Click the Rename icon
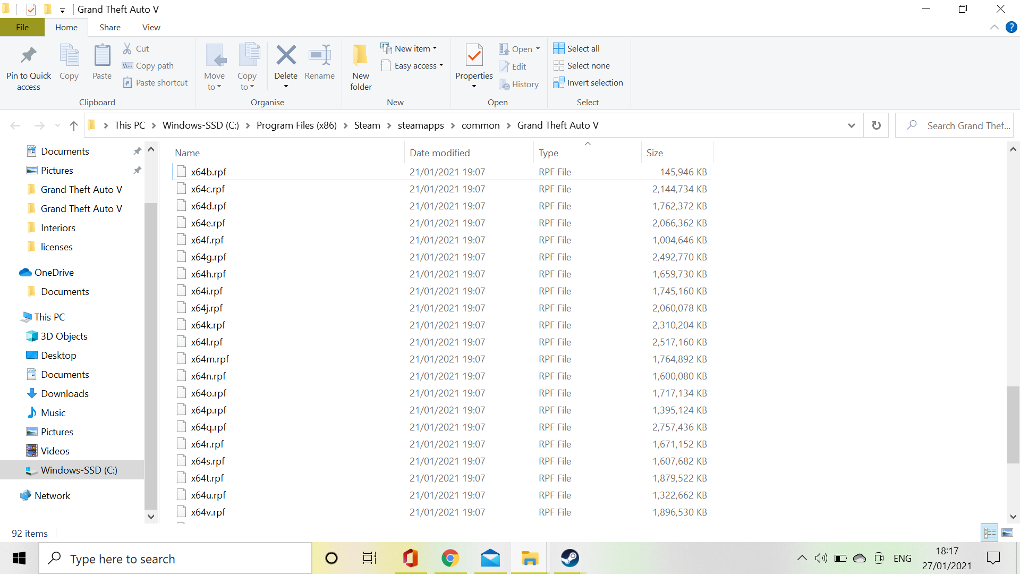Viewport: 1020px width, 574px height. click(x=319, y=55)
